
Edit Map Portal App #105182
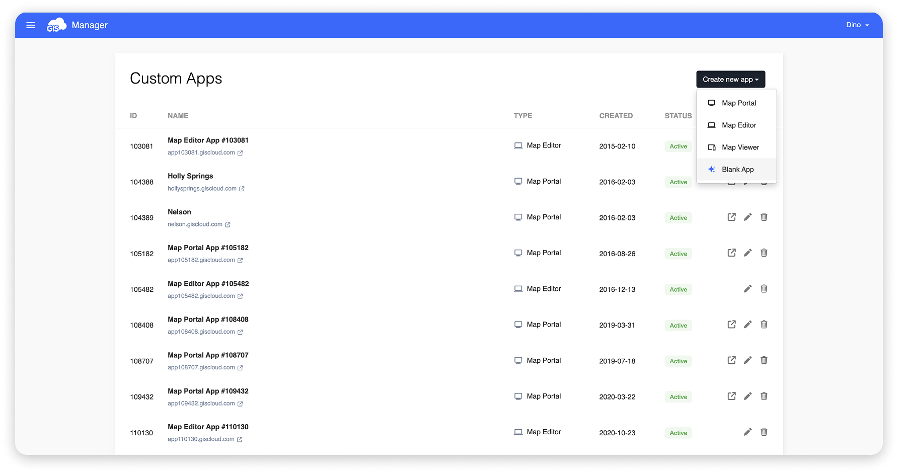[748, 253]
